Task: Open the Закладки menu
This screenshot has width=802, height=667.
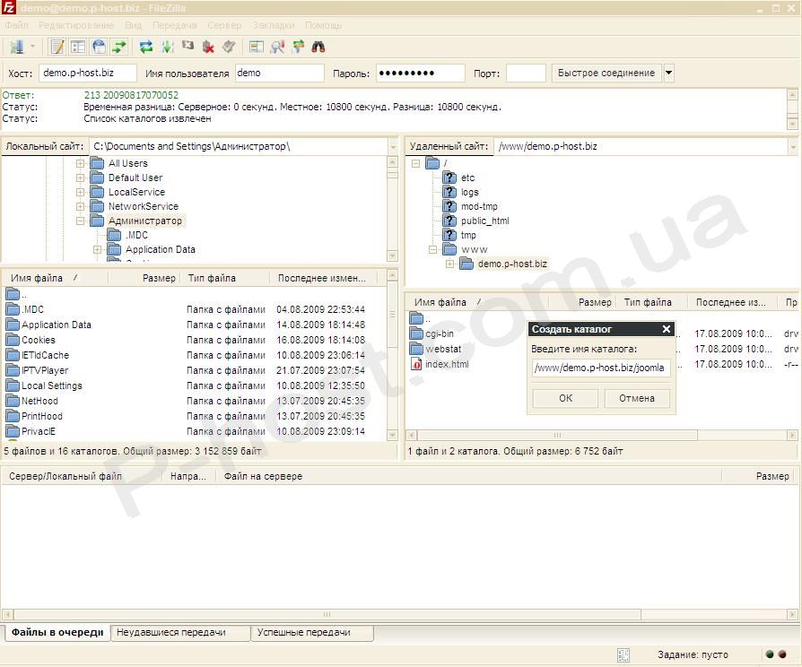Action: [273, 25]
